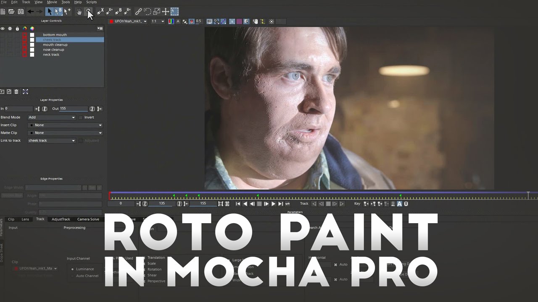Toggle the Rotation motion checkbox
This screenshot has height=302, width=538.
[144, 269]
